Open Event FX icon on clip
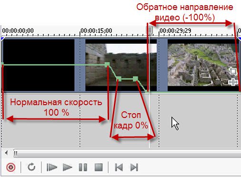The width and height of the screenshot is (241, 177). 233,82
